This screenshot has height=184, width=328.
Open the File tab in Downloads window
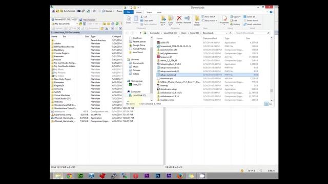pos(129,12)
